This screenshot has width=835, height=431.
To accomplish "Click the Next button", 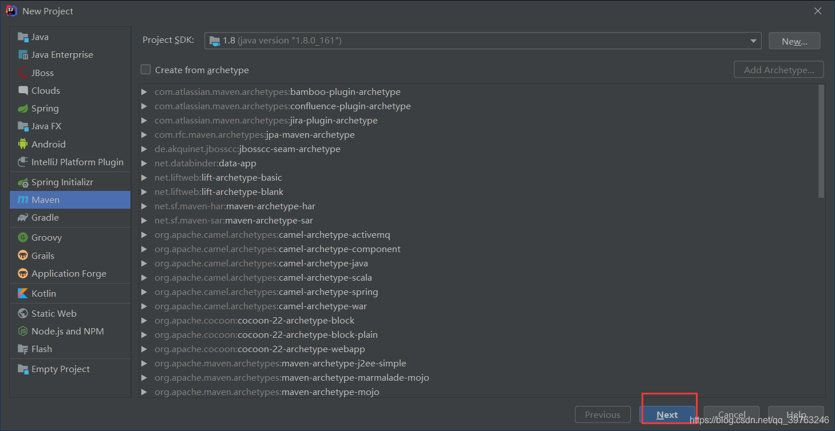I will click(667, 415).
